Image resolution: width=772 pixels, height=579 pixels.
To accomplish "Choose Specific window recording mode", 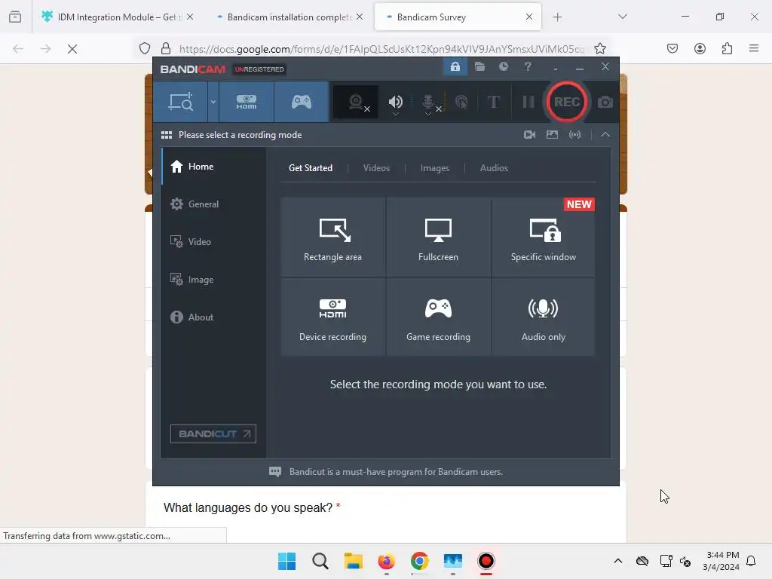I will point(543,237).
